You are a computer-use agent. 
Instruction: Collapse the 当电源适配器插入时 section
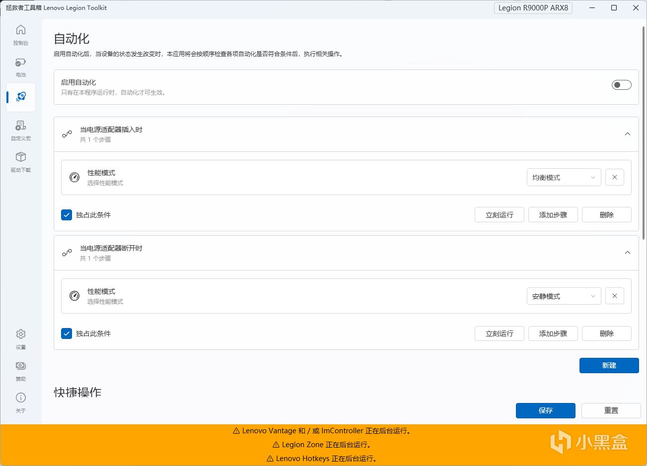point(628,134)
